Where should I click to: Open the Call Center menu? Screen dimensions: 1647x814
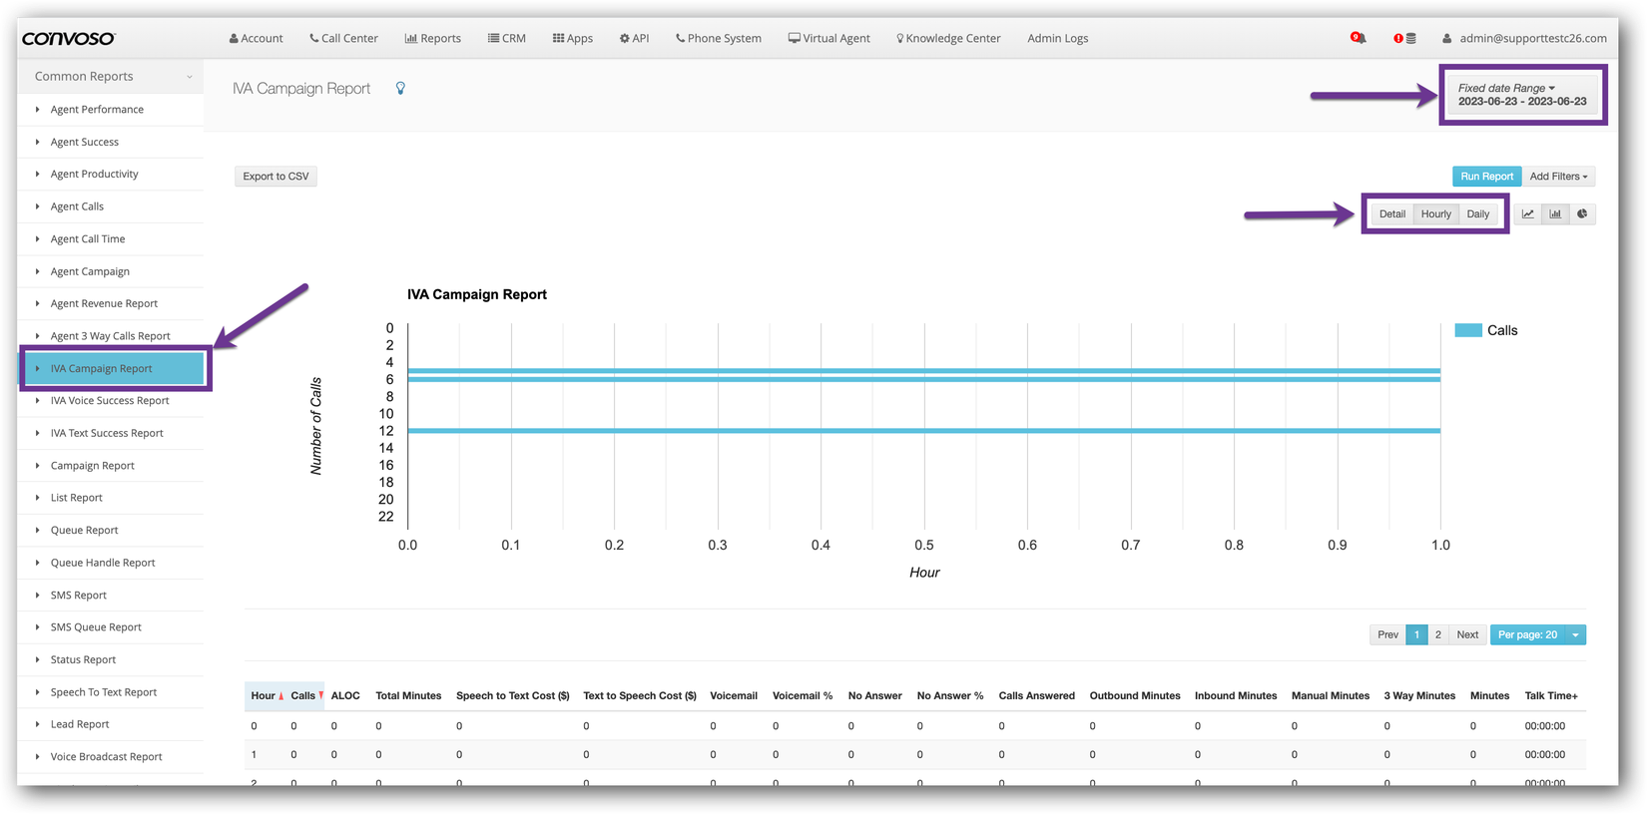coord(343,39)
